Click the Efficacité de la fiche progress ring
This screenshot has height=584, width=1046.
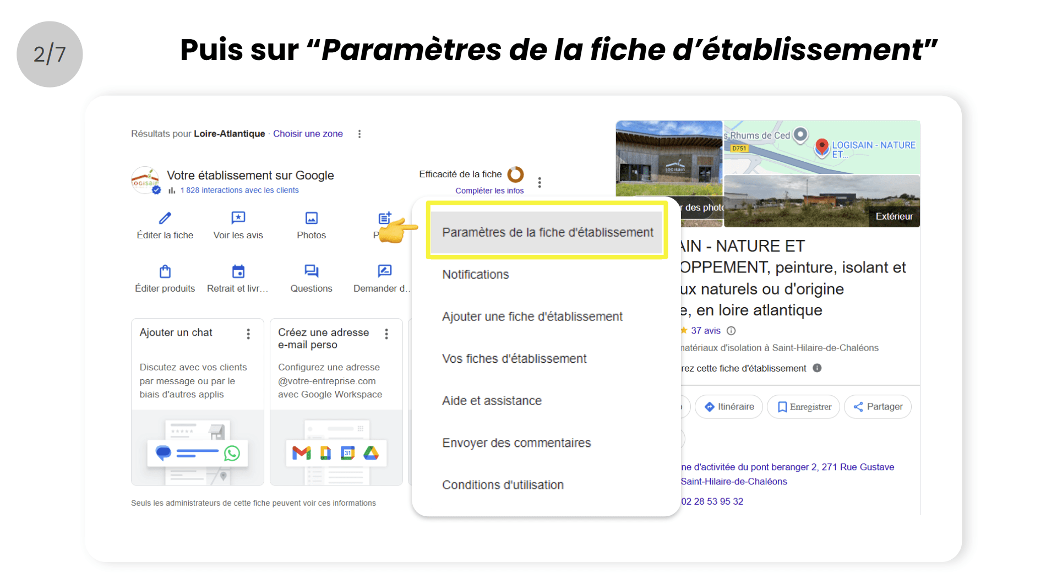pos(516,174)
